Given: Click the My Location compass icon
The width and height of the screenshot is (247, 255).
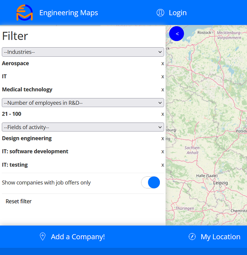Looking at the screenshot, I should (192, 237).
